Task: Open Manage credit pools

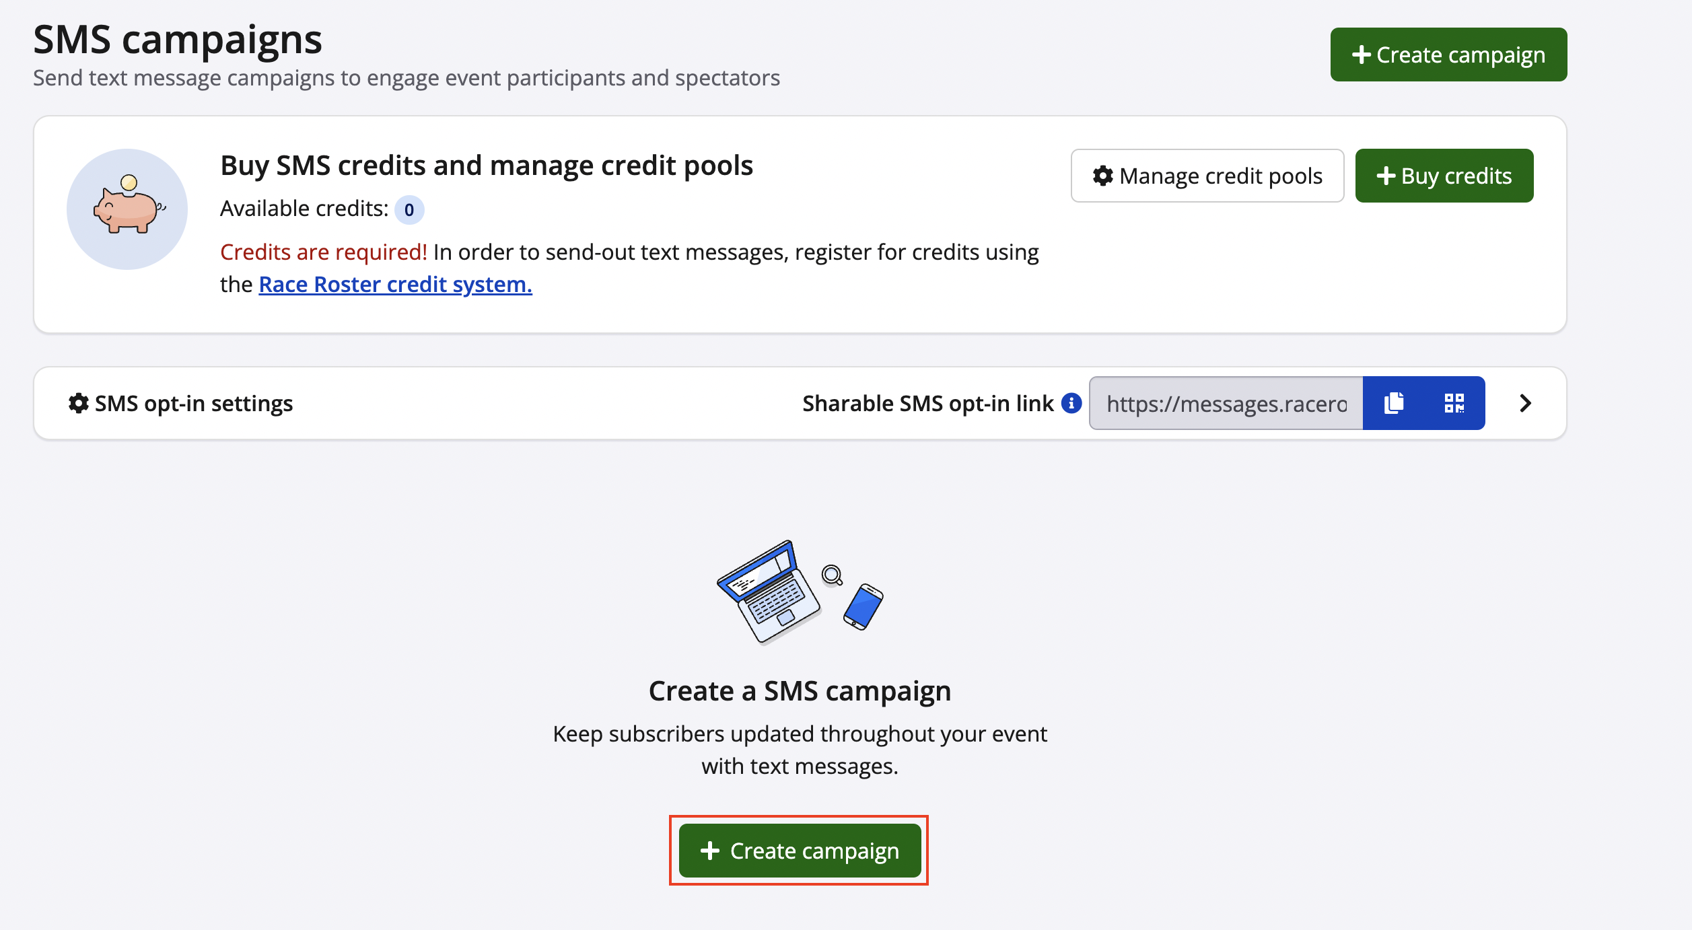Action: point(1207,176)
